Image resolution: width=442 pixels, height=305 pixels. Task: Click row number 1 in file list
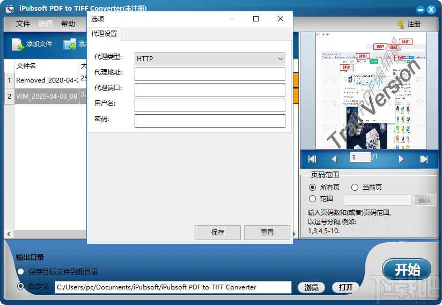[x=9, y=80]
